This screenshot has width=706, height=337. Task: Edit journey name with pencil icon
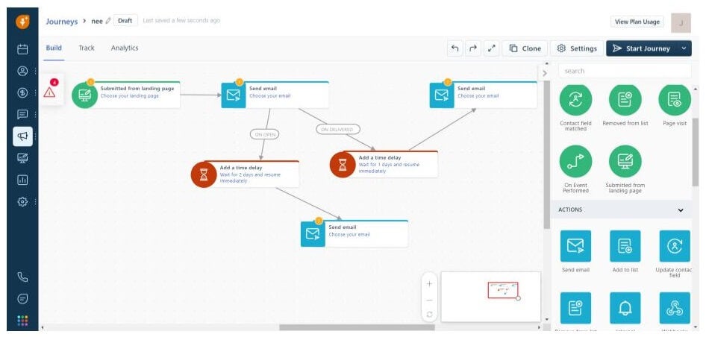click(108, 21)
